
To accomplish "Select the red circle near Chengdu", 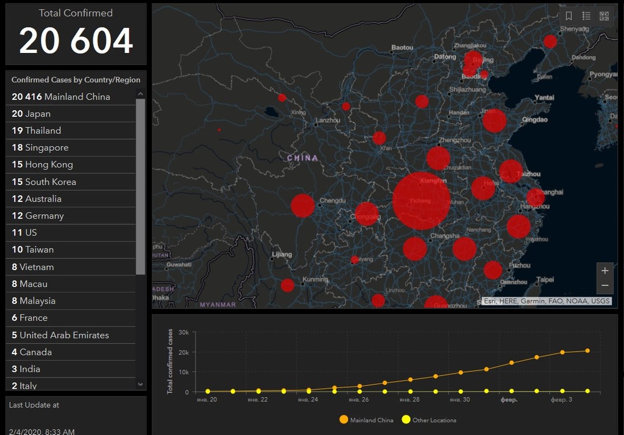I will (302, 206).
